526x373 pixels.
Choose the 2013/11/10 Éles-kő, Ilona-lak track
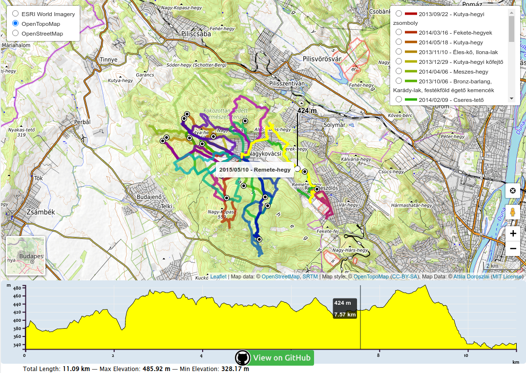pyautogui.click(x=399, y=52)
